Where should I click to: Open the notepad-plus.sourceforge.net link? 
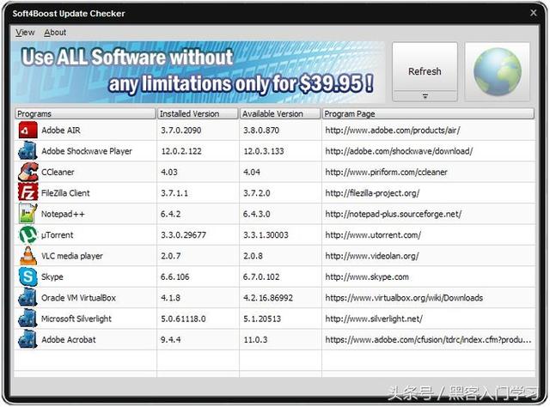(x=394, y=214)
